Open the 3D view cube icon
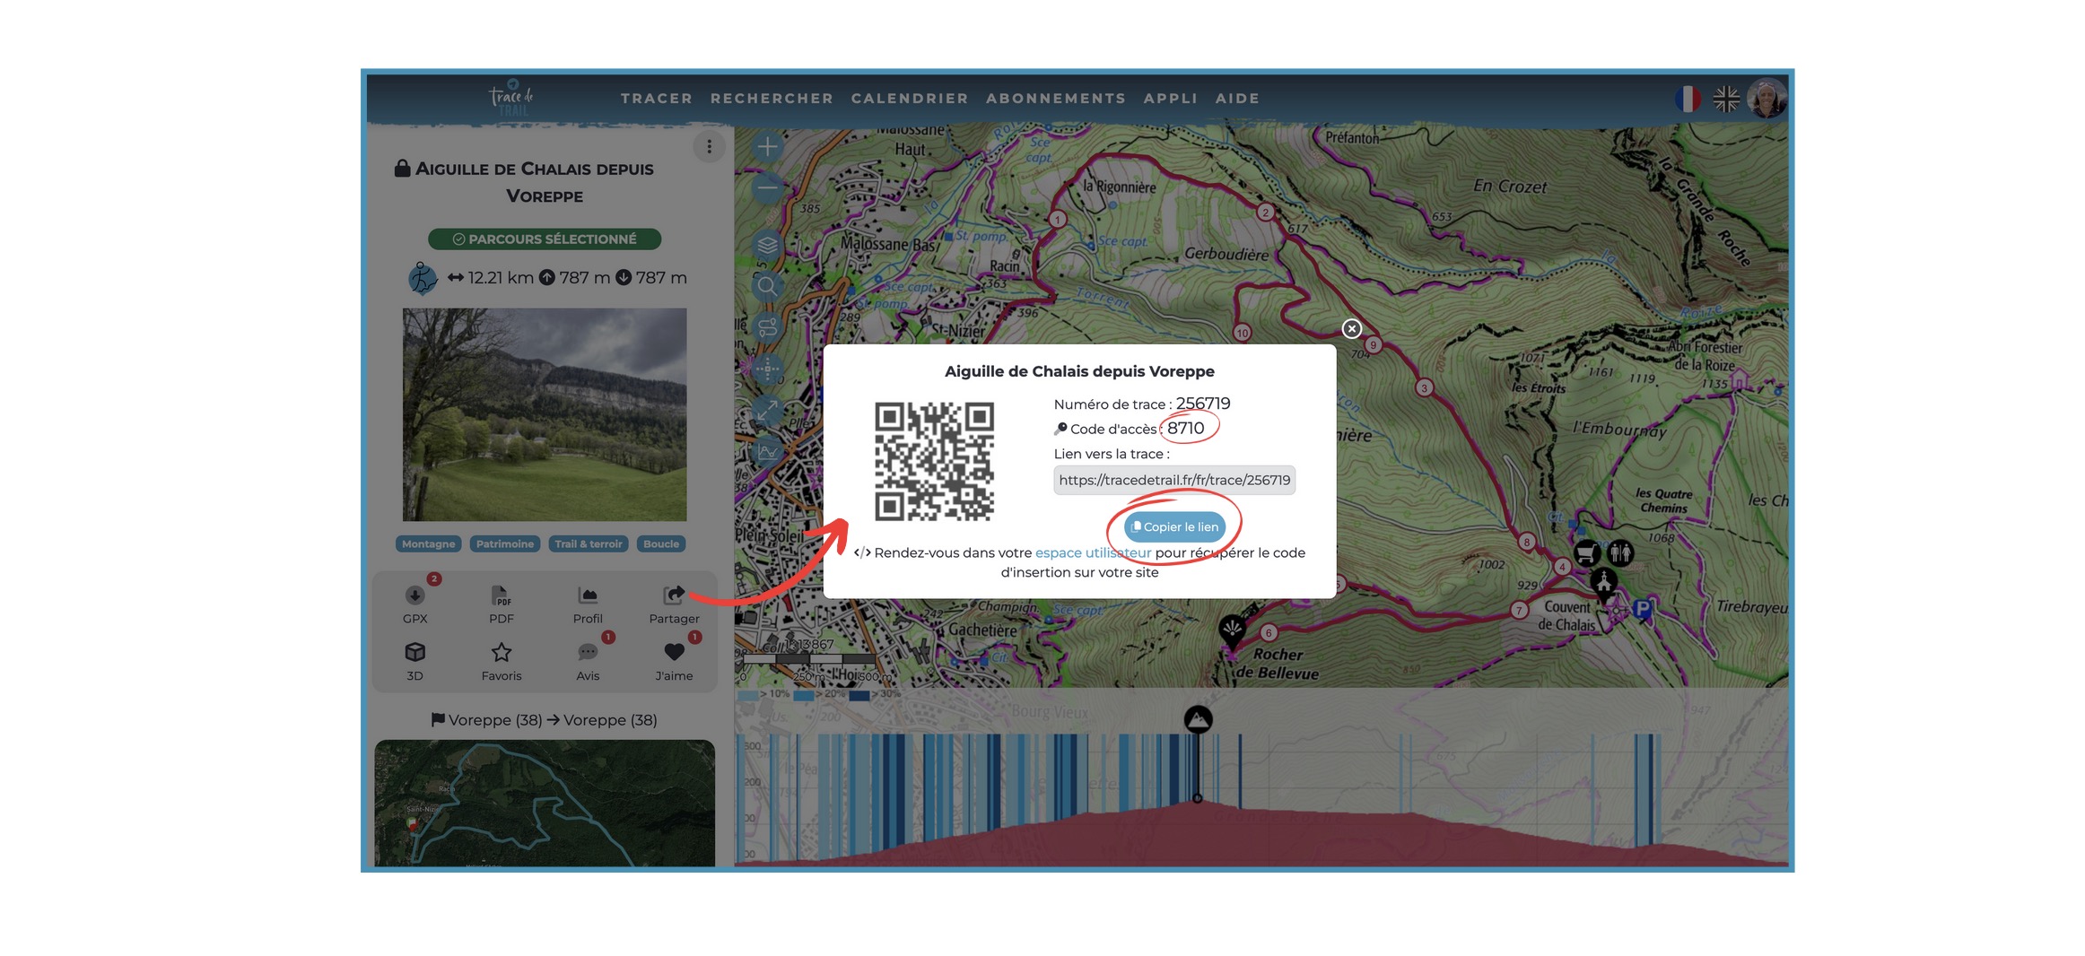 pos(414,652)
